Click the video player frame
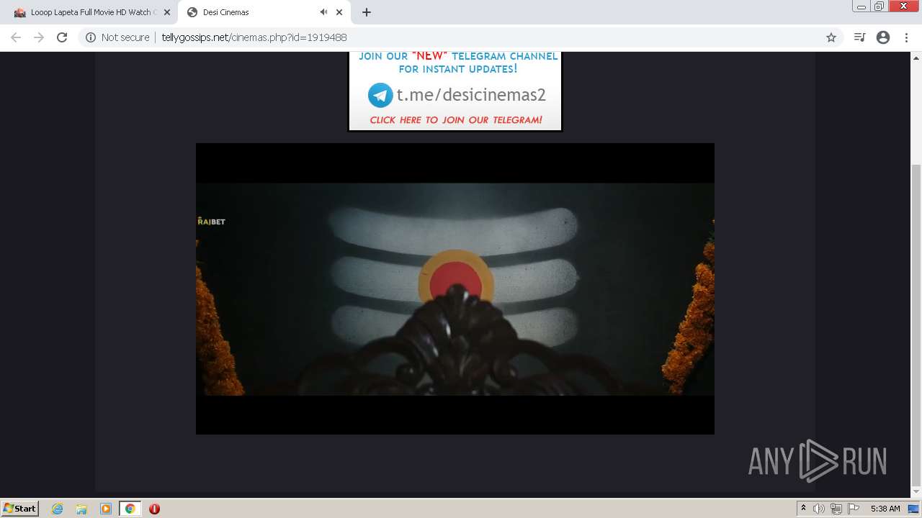The width and height of the screenshot is (922, 518). pos(455,288)
